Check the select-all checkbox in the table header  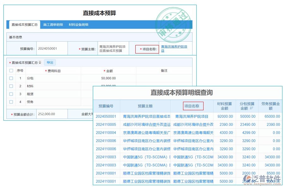pos(11,70)
